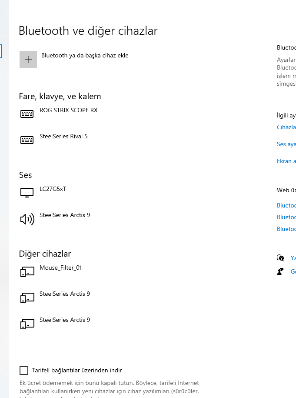
Task: Open the 'Ses aya' sound settings link
Action: coord(286,144)
